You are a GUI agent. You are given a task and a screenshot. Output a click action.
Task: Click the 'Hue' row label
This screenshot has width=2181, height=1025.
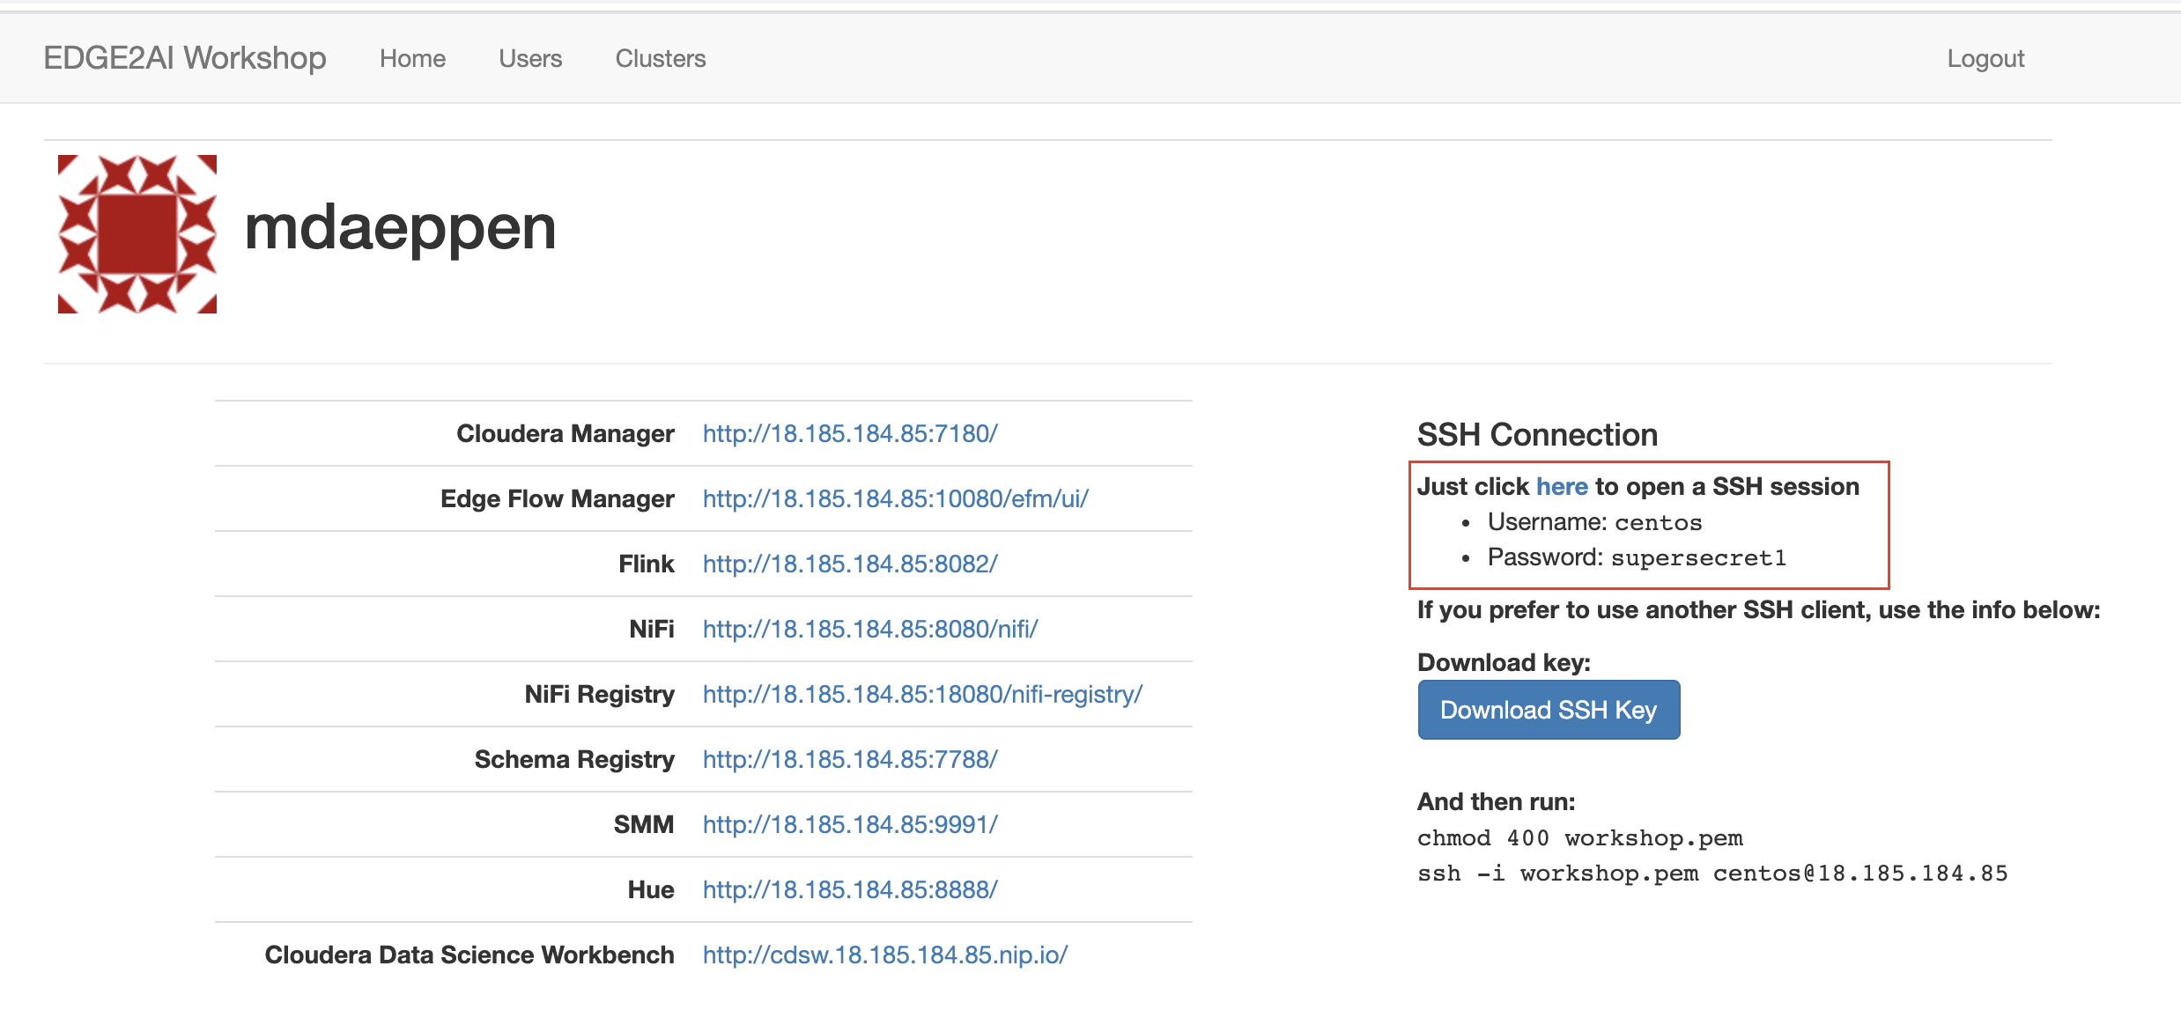651,889
